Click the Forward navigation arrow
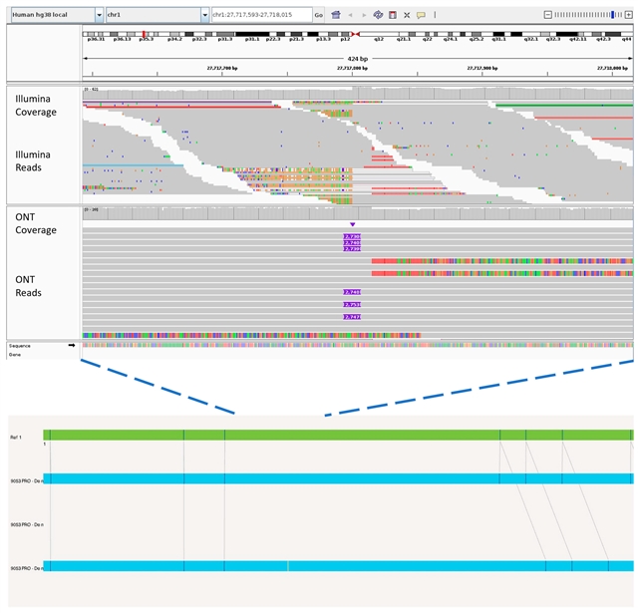 363,16
